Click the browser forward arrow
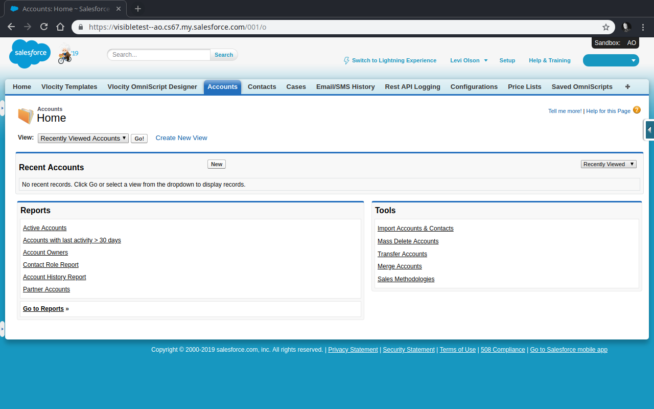 28,27
